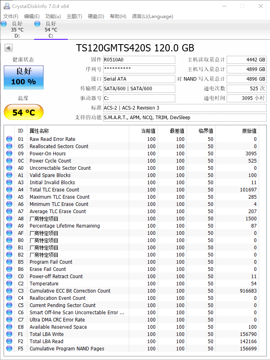Click status orb of Total LBA Write
Screen dimensions: 270x360
coord(9,334)
